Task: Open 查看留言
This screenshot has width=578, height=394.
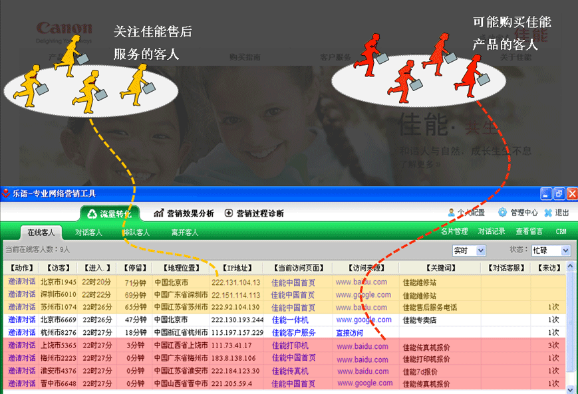Action: pyautogui.click(x=529, y=231)
